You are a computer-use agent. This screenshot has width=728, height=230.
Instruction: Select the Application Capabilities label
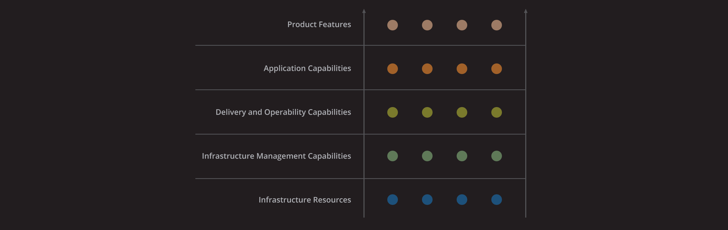[x=307, y=68]
